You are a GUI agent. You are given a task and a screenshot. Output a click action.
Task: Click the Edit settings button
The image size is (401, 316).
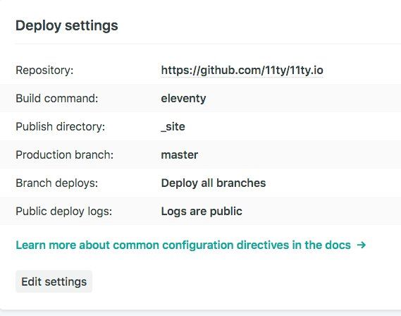pos(54,281)
